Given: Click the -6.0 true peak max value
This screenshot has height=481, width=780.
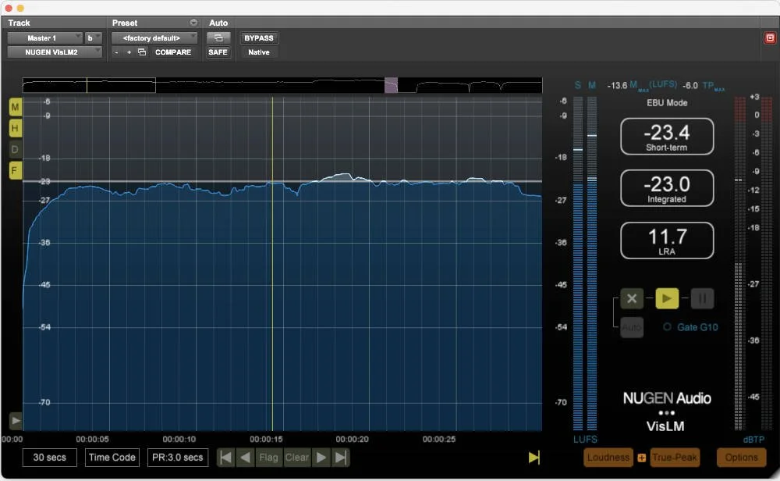Looking at the screenshot, I should (690, 86).
